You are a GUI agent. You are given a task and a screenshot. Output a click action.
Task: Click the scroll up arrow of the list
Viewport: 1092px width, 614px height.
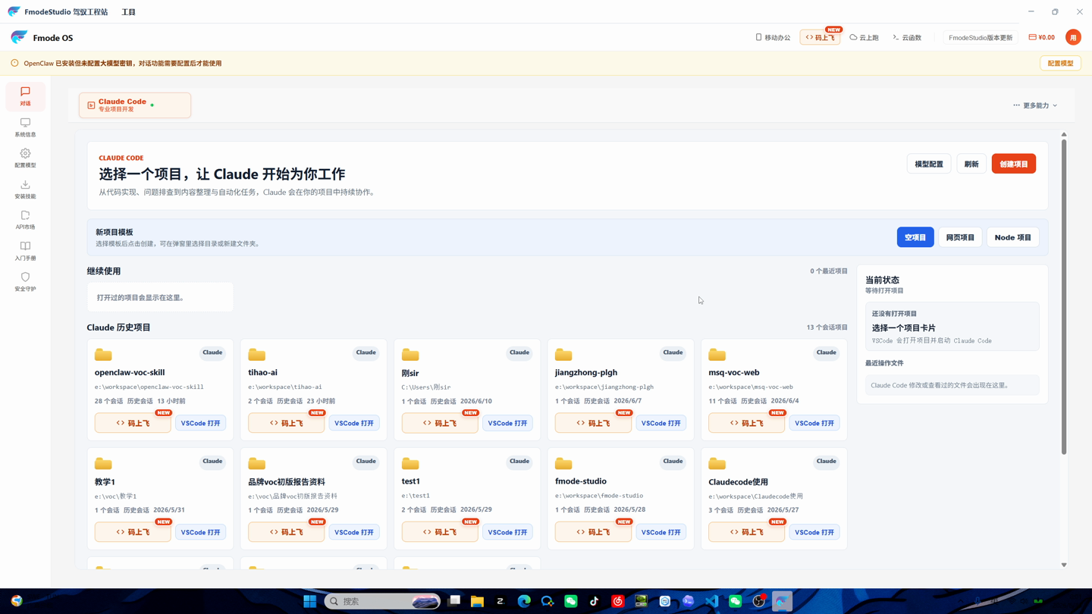pos(1064,134)
